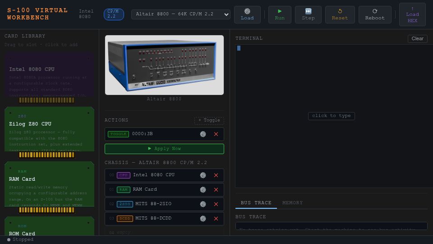Add ROM Card from card library
Viewport: 433px width, 244px height.
pyautogui.click(x=50, y=226)
